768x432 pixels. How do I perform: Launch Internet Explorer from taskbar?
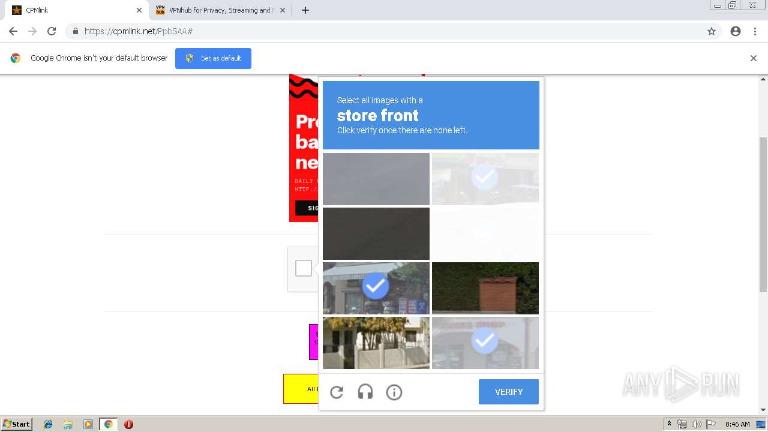(48, 424)
